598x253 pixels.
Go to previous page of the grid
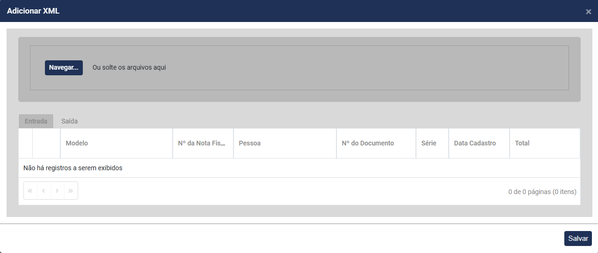click(x=44, y=191)
